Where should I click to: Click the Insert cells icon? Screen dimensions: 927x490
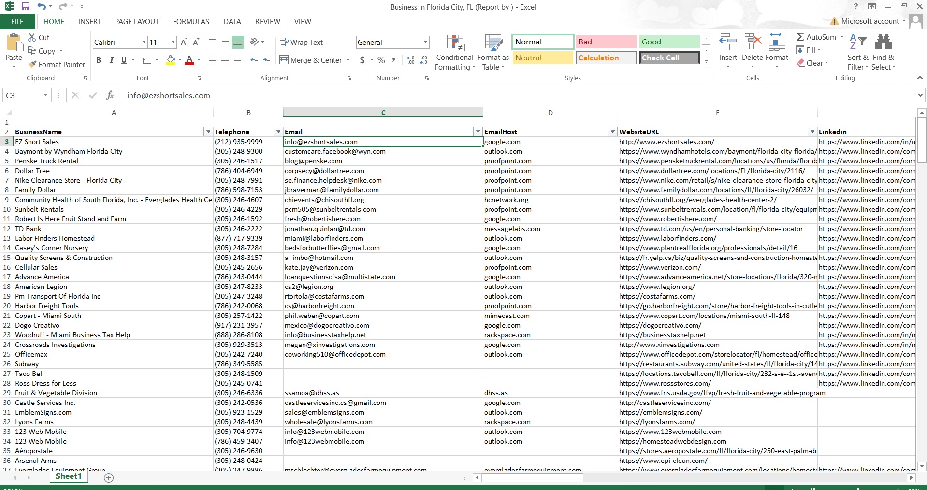pyautogui.click(x=728, y=42)
